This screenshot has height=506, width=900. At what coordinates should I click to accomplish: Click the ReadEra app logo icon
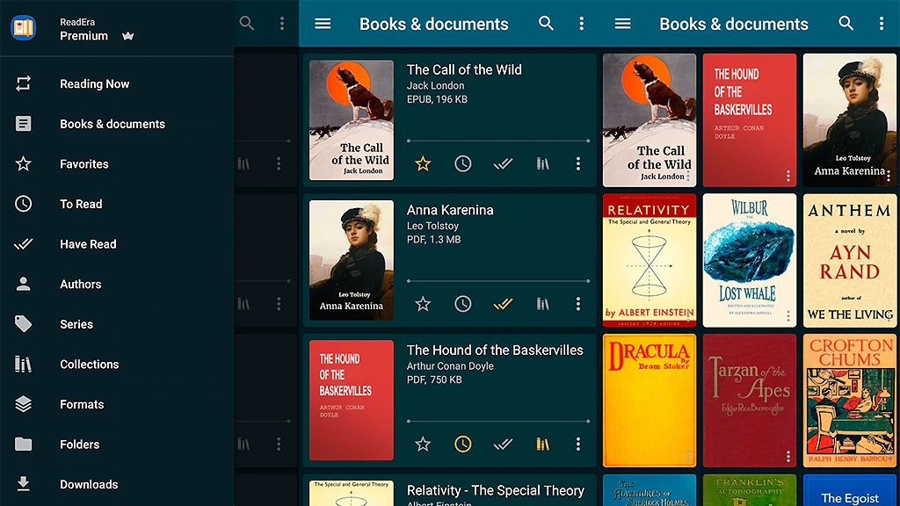click(24, 27)
